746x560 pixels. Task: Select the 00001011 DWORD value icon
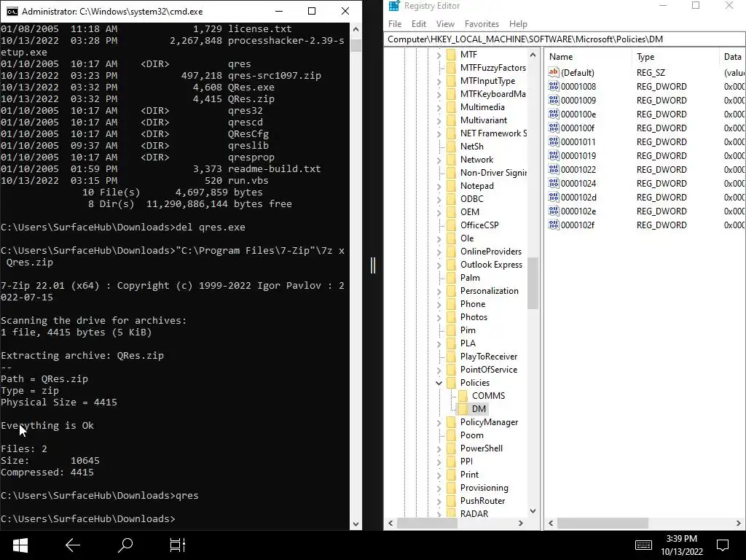tap(554, 141)
